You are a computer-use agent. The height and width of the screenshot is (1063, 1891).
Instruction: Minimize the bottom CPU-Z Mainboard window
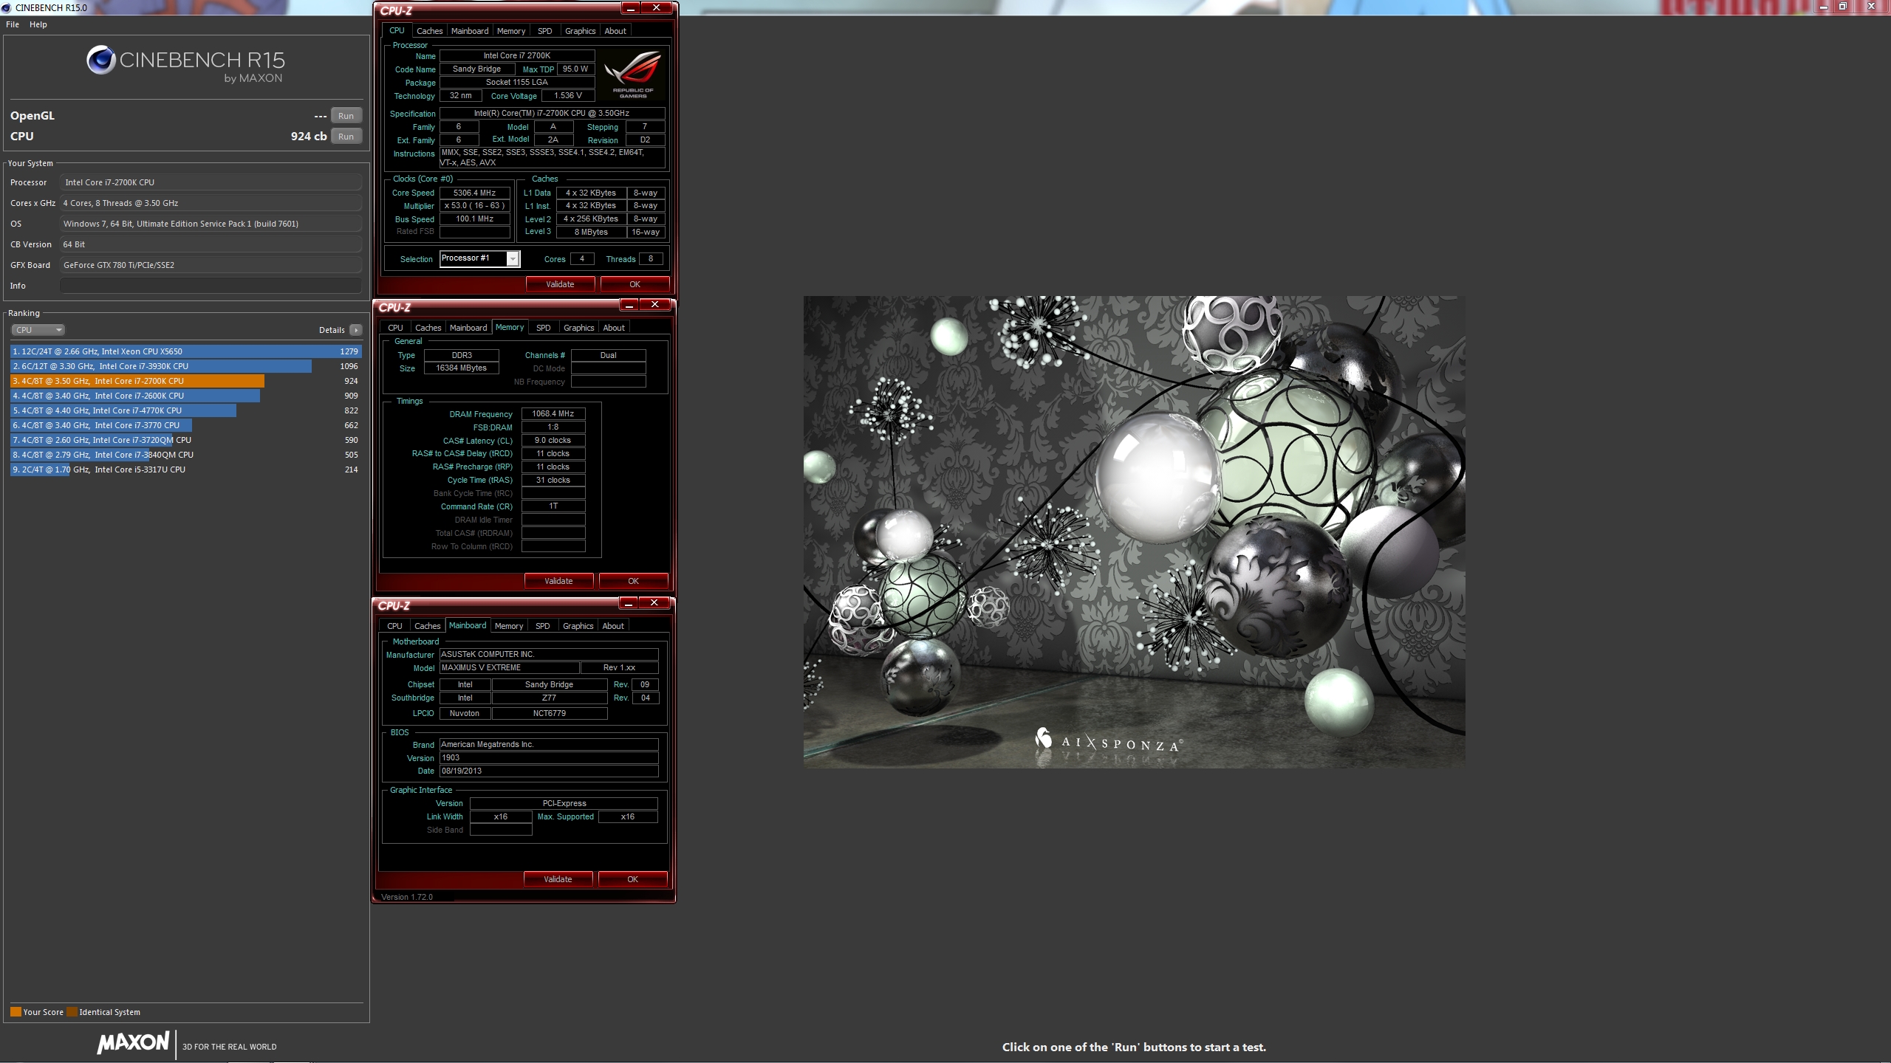[x=628, y=603]
